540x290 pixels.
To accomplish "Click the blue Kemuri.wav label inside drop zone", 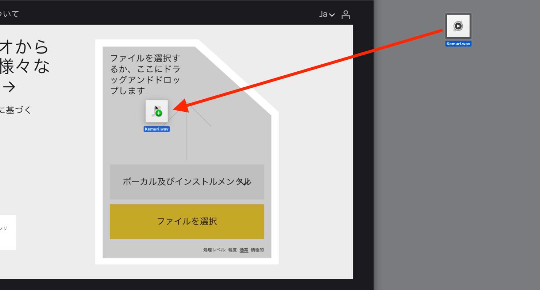I will (x=157, y=129).
